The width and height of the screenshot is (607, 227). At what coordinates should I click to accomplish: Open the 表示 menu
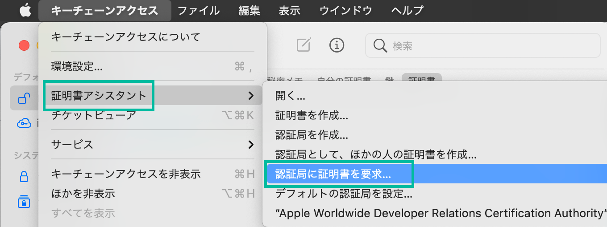tap(289, 11)
